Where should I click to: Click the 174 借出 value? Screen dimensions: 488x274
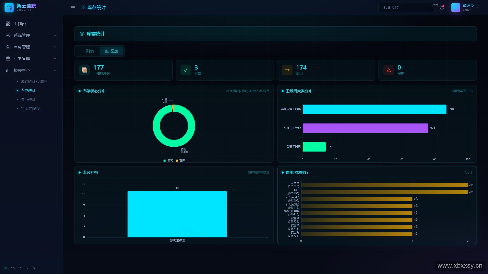[x=301, y=67]
